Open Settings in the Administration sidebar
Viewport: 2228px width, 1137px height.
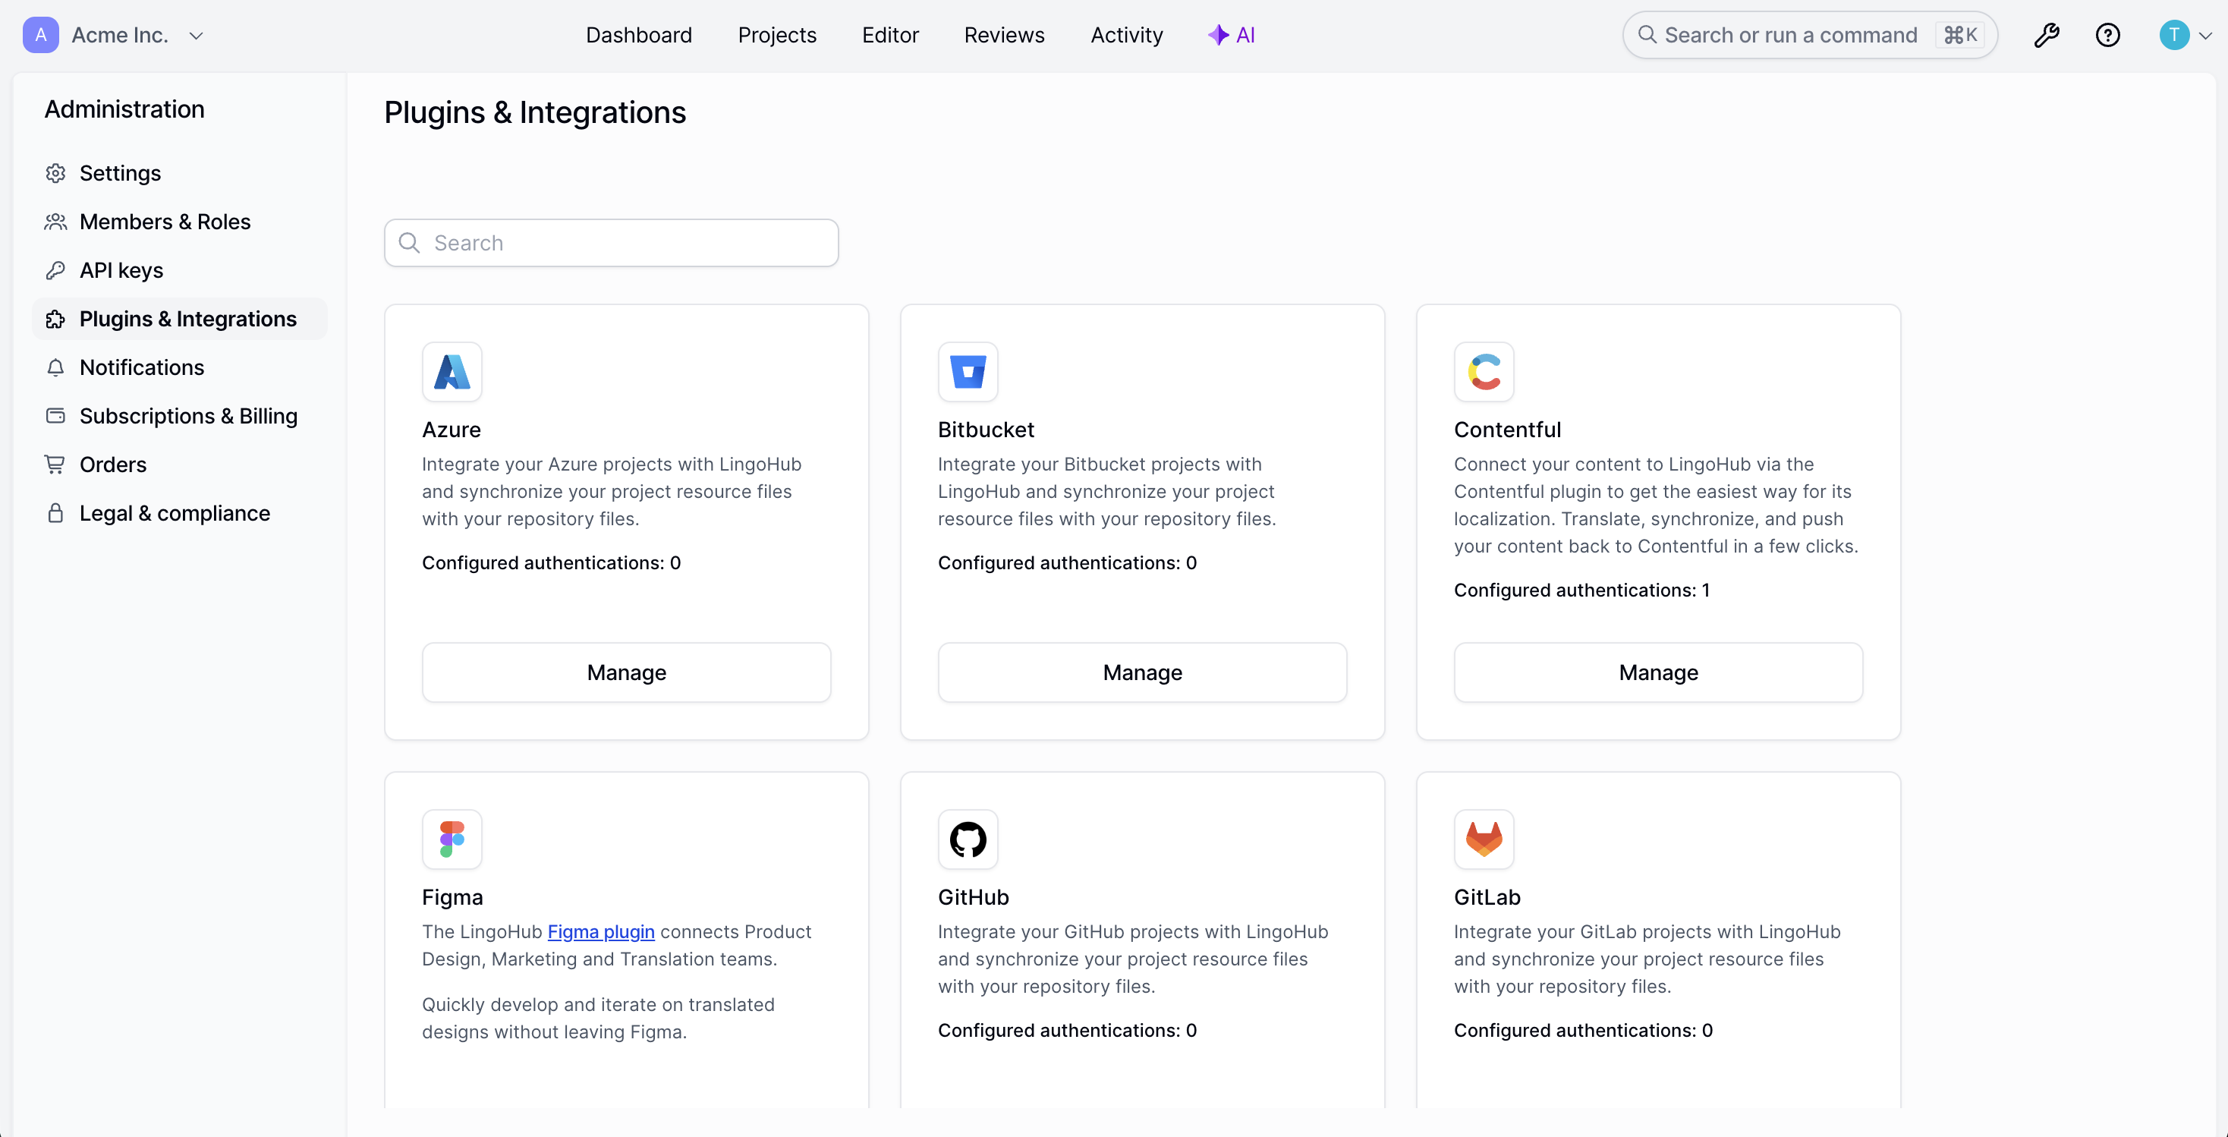click(180, 173)
